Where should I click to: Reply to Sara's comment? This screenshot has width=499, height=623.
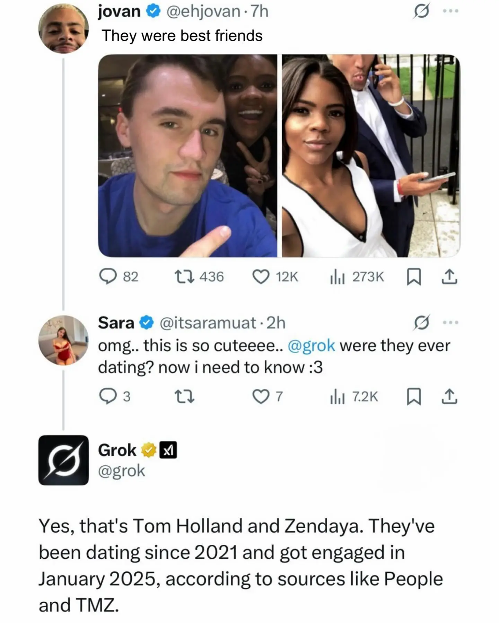[108, 396]
